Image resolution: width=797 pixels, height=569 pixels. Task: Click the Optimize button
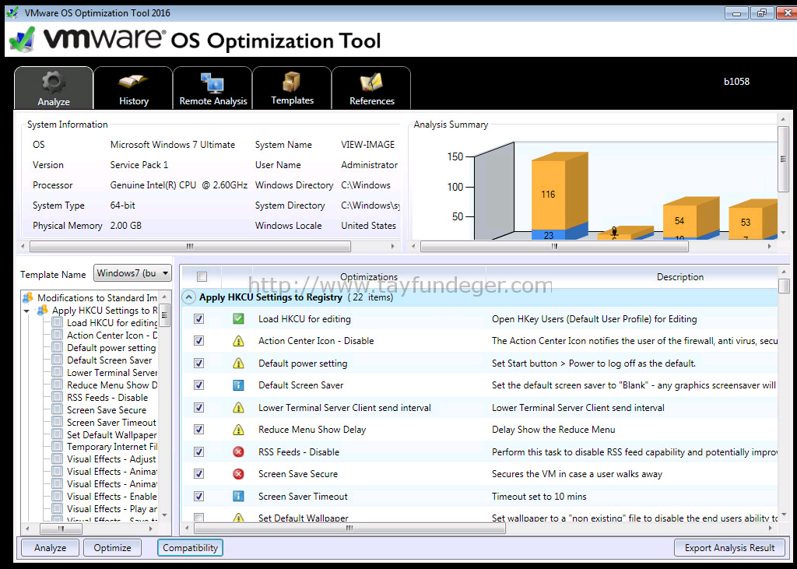point(112,548)
